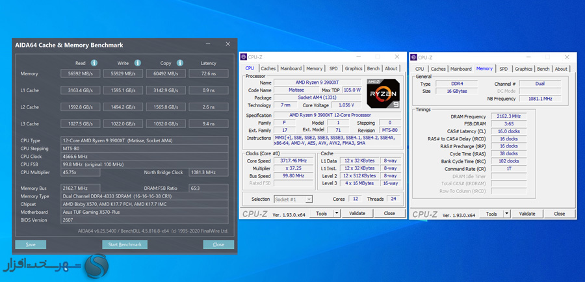The height and width of the screenshot is (282, 585).
Task: Click DRAM Frequency 2162.3 MHz field
Action: coord(509,116)
